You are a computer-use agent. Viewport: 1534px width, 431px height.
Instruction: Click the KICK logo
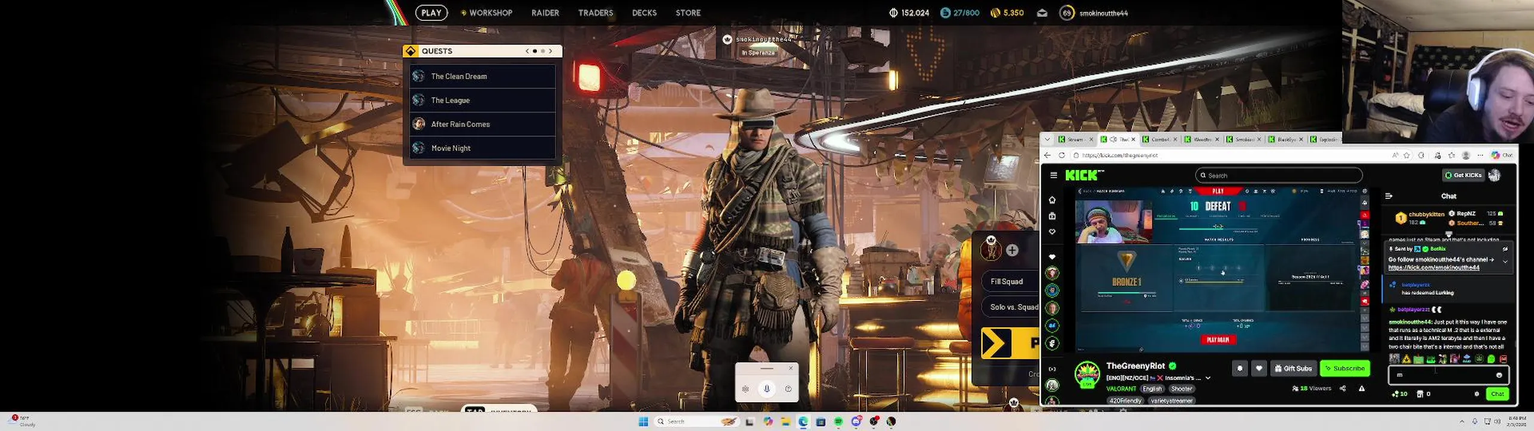tap(1083, 175)
